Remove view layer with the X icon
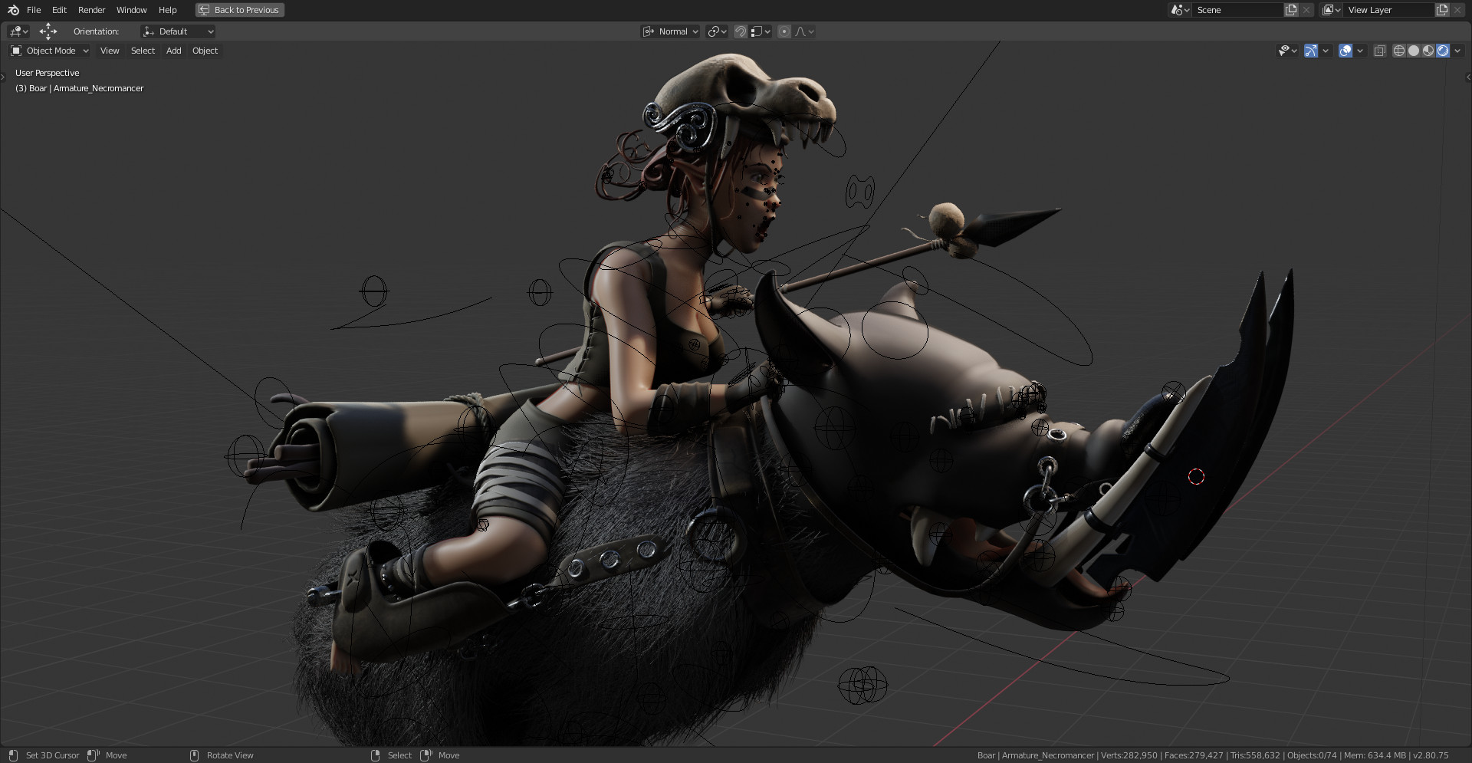 click(x=1457, y=10)
